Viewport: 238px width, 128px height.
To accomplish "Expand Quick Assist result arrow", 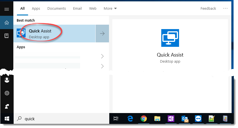I will [102, 34].
